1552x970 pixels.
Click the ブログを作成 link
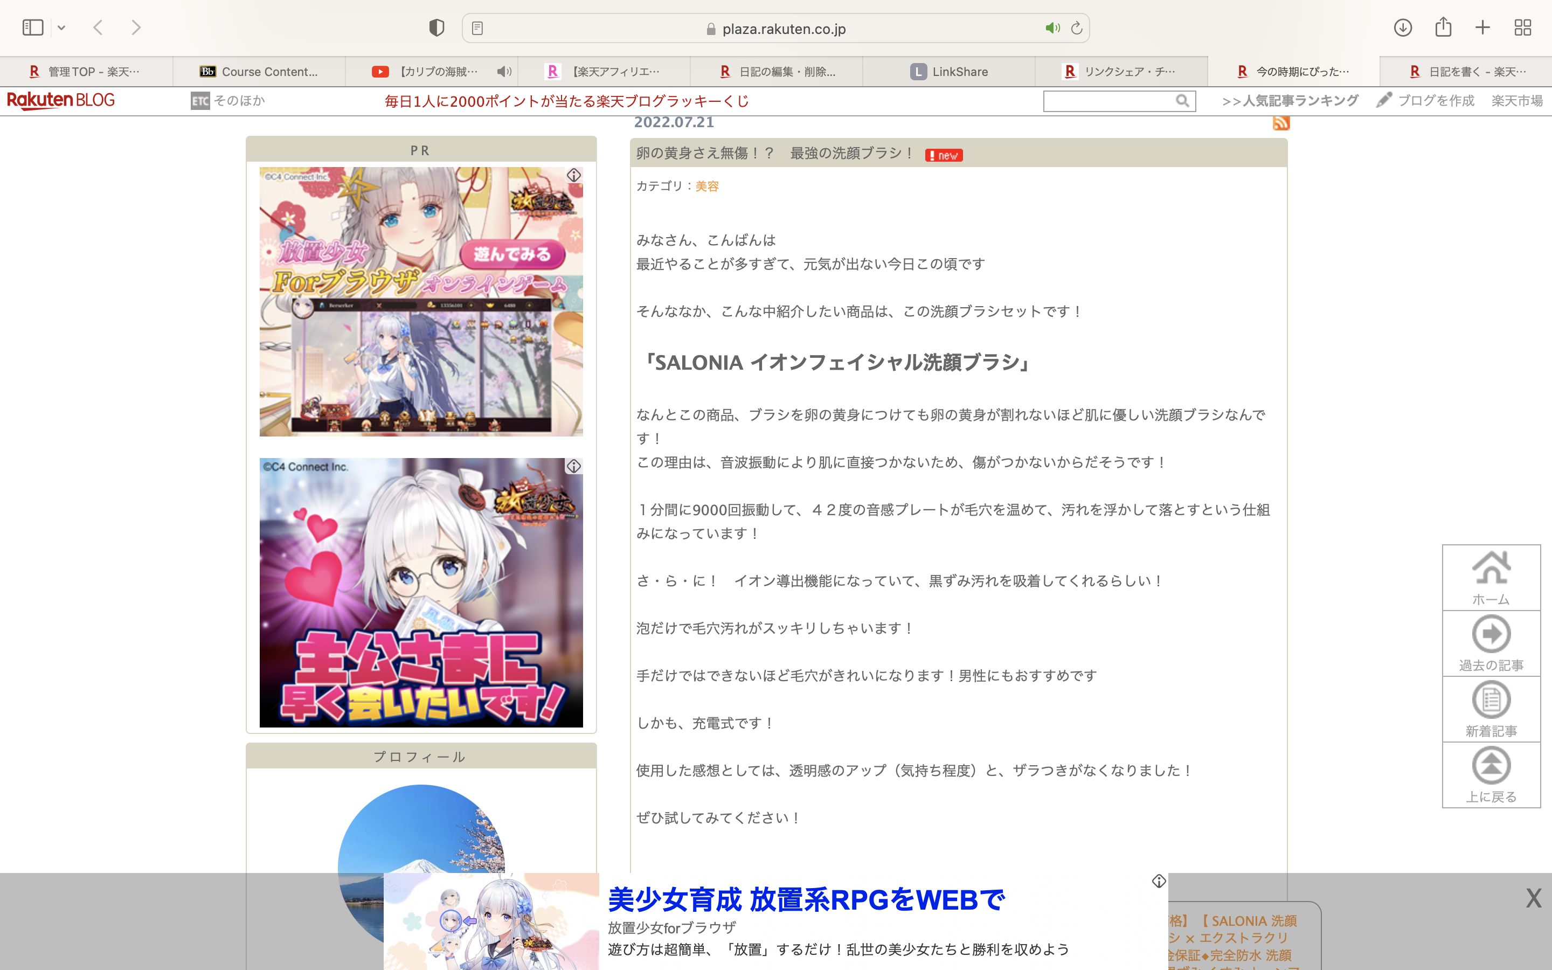(1436, 101)
